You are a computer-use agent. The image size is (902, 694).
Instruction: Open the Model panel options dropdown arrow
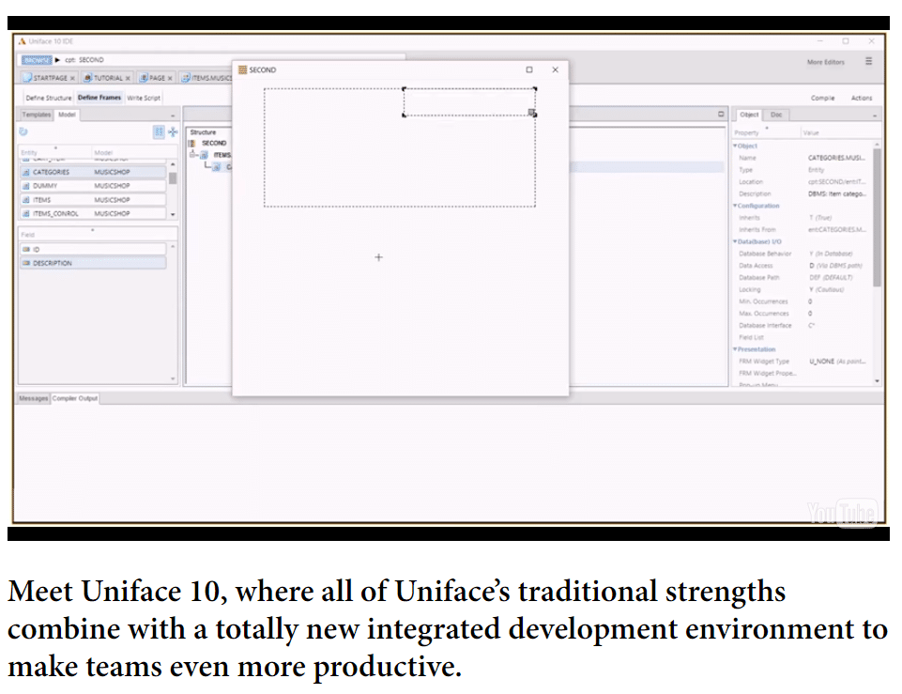point(173,116)
